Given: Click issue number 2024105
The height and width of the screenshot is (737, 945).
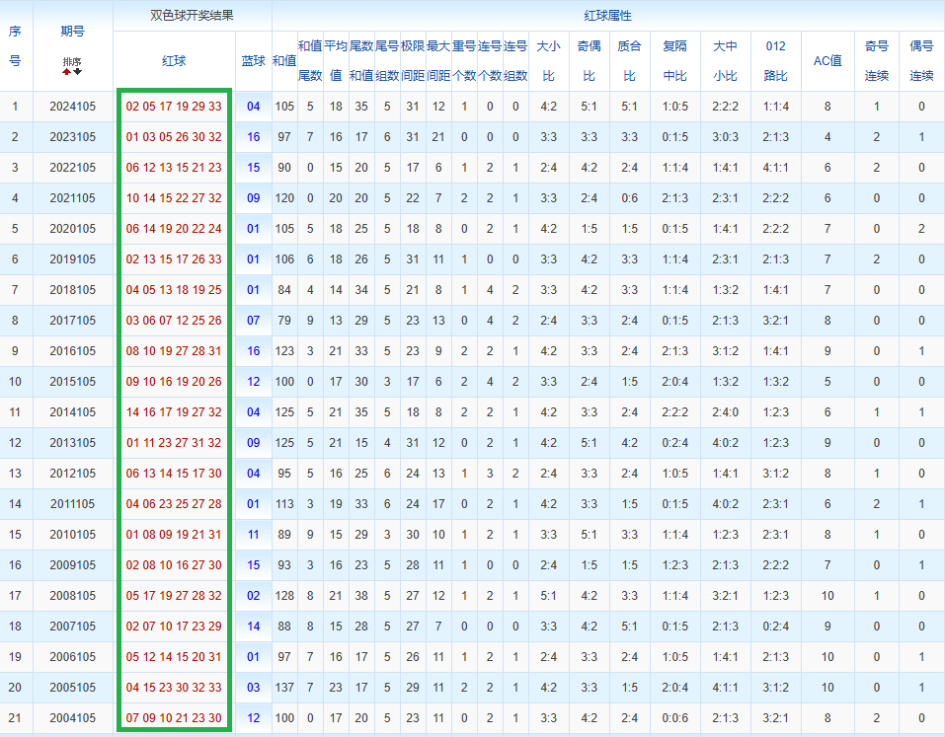Looking at the screenshot, I should point(73,107).
